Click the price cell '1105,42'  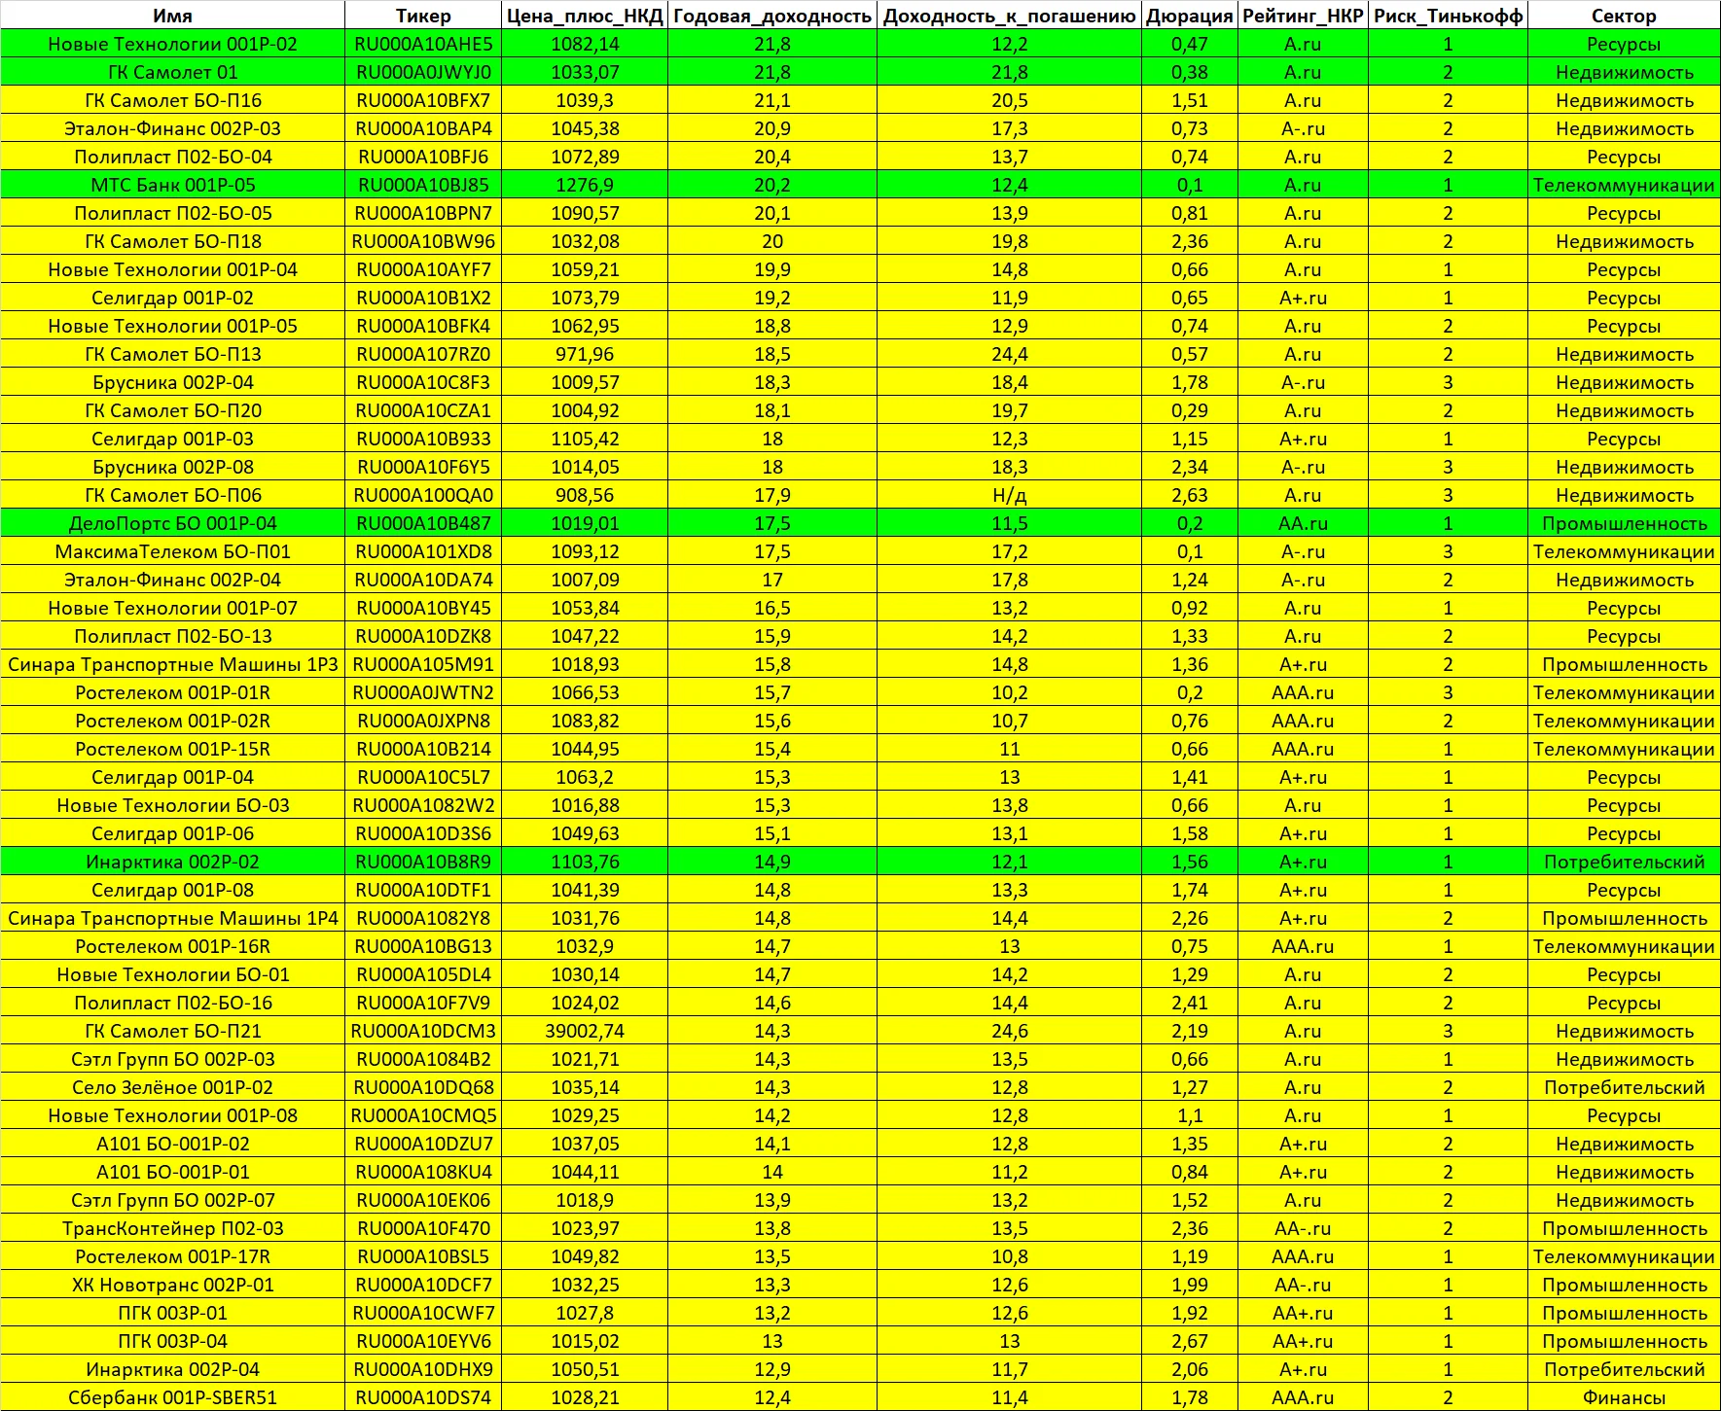point(586,439)
